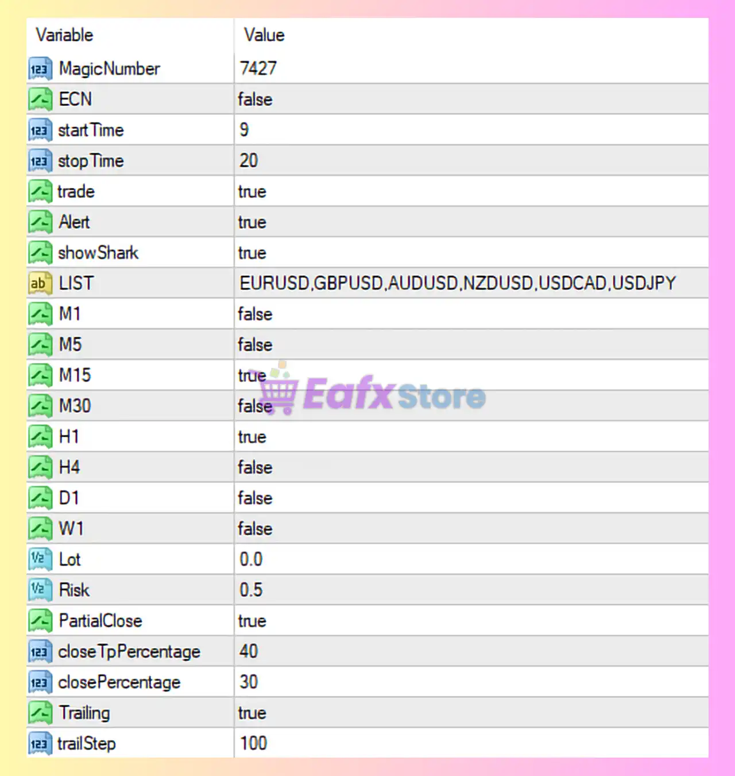
Task: Select the Variable column header
Action: pos(64,34)
